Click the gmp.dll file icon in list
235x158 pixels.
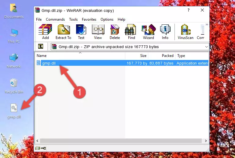click(39, 63)
